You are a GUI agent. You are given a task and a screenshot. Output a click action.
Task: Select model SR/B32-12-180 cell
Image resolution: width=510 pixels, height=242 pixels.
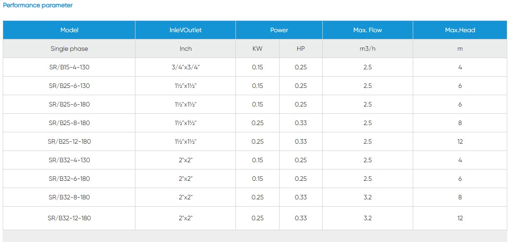[x=69, y=218]
